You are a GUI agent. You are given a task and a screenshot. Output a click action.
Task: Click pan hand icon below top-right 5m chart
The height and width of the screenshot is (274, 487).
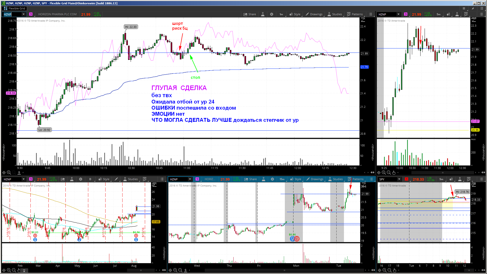pos(394,173)
